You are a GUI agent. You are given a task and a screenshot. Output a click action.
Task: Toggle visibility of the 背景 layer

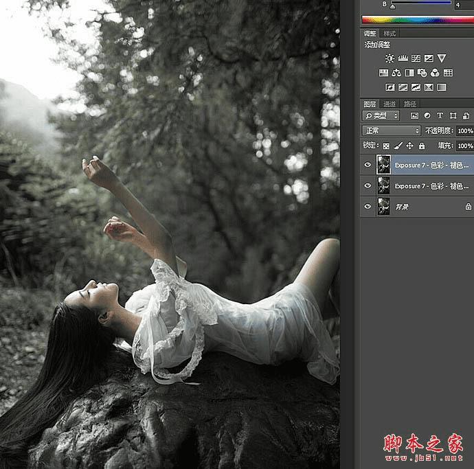click(x=368, y=207)
